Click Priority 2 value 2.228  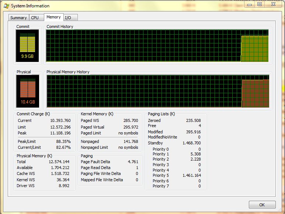[x=195, y=159]
